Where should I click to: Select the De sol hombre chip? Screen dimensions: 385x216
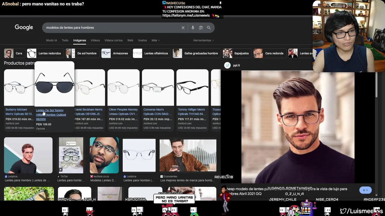[x=82, y=53]
